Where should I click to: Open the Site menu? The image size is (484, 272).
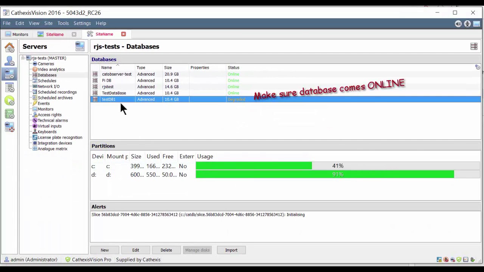[48, 23]
